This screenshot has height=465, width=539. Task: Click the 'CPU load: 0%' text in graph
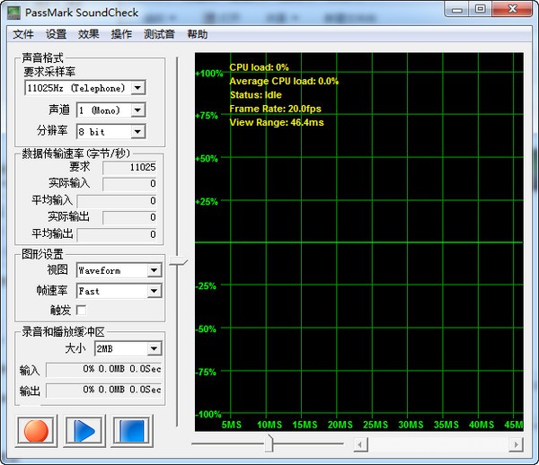(x=260, y=67)
